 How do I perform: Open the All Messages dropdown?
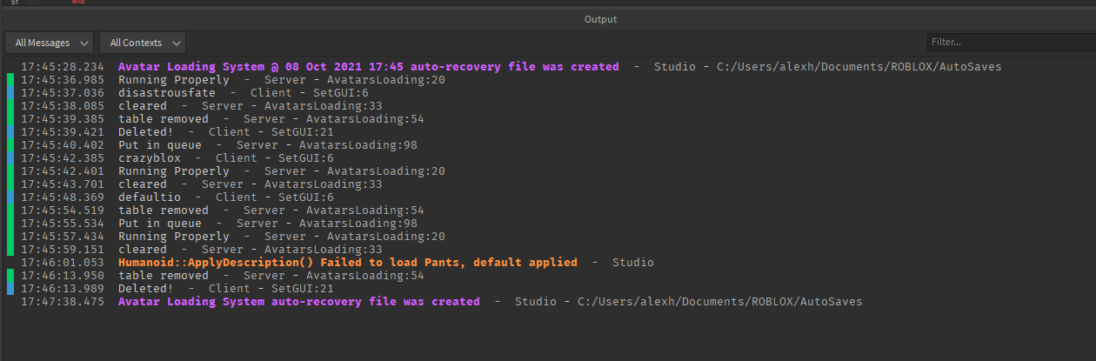pos(50,42)
